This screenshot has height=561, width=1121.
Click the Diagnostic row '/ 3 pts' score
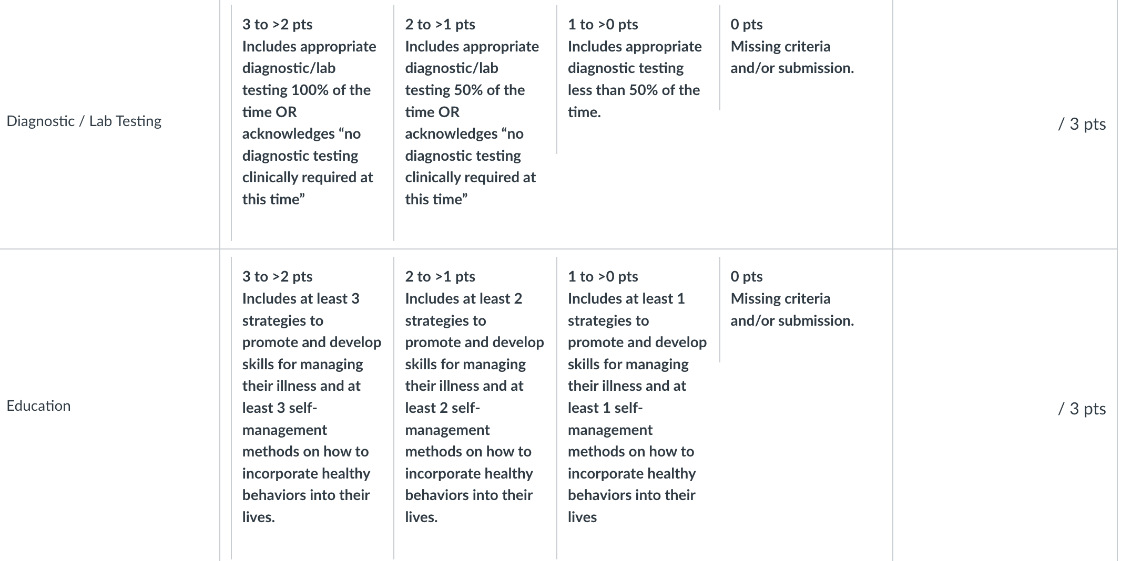tap(1082, 124)
